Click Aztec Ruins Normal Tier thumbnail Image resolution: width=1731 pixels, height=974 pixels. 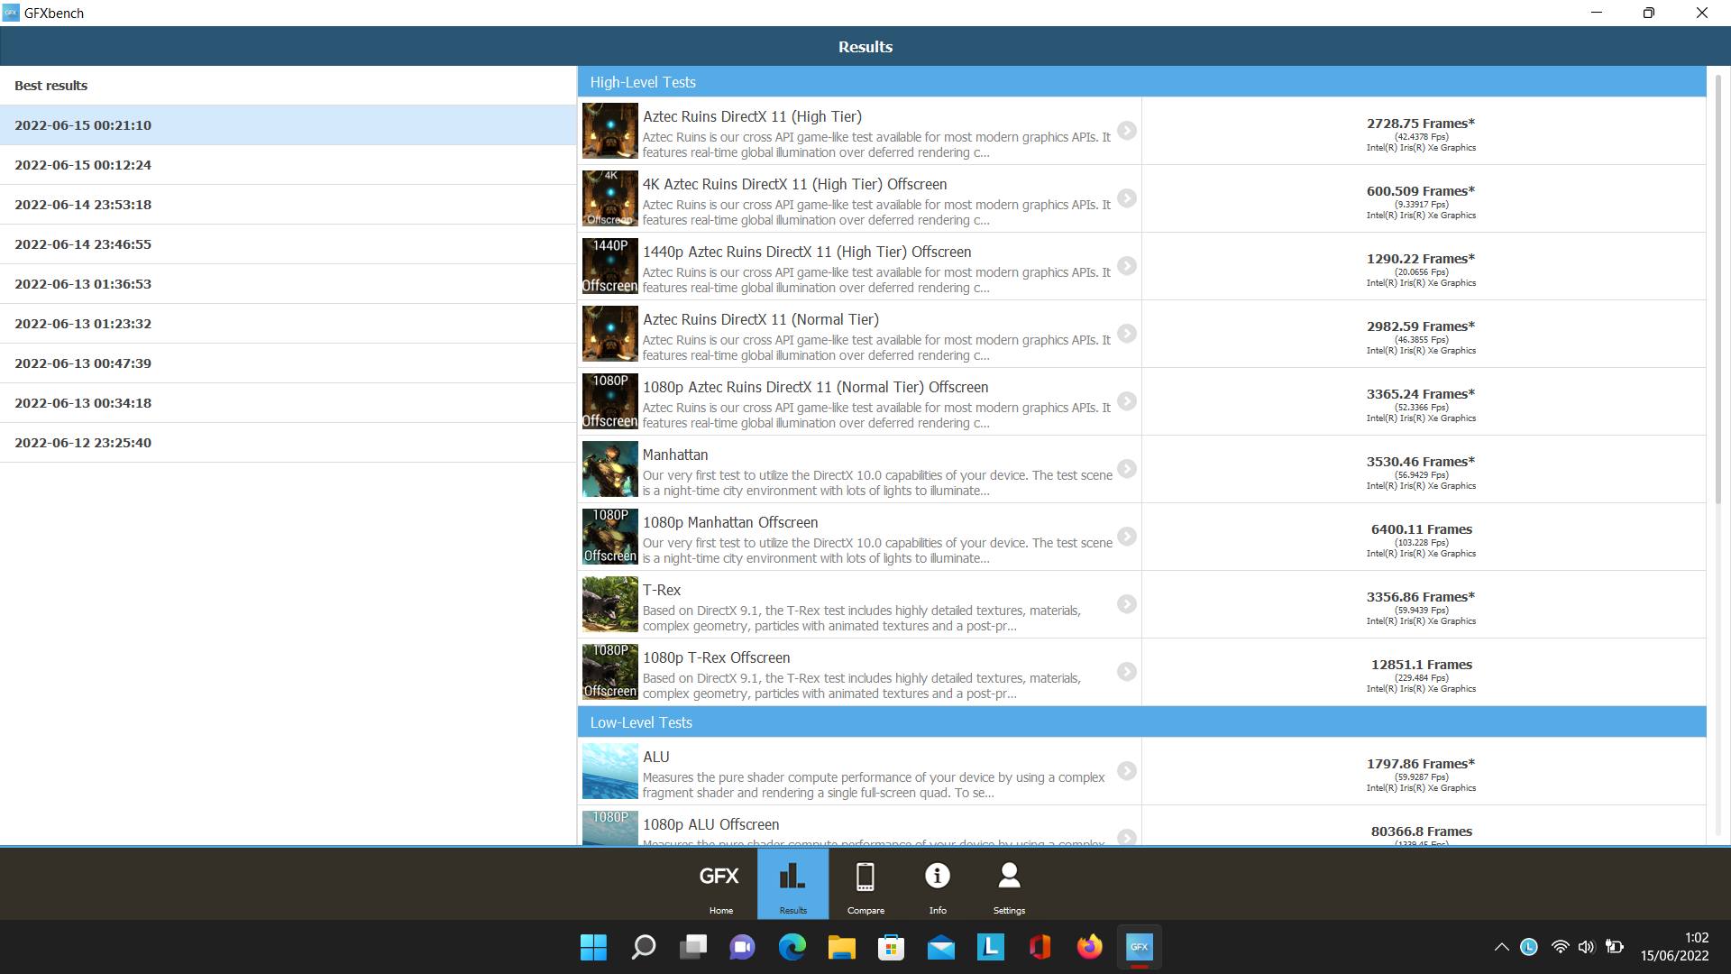(610, 334)
